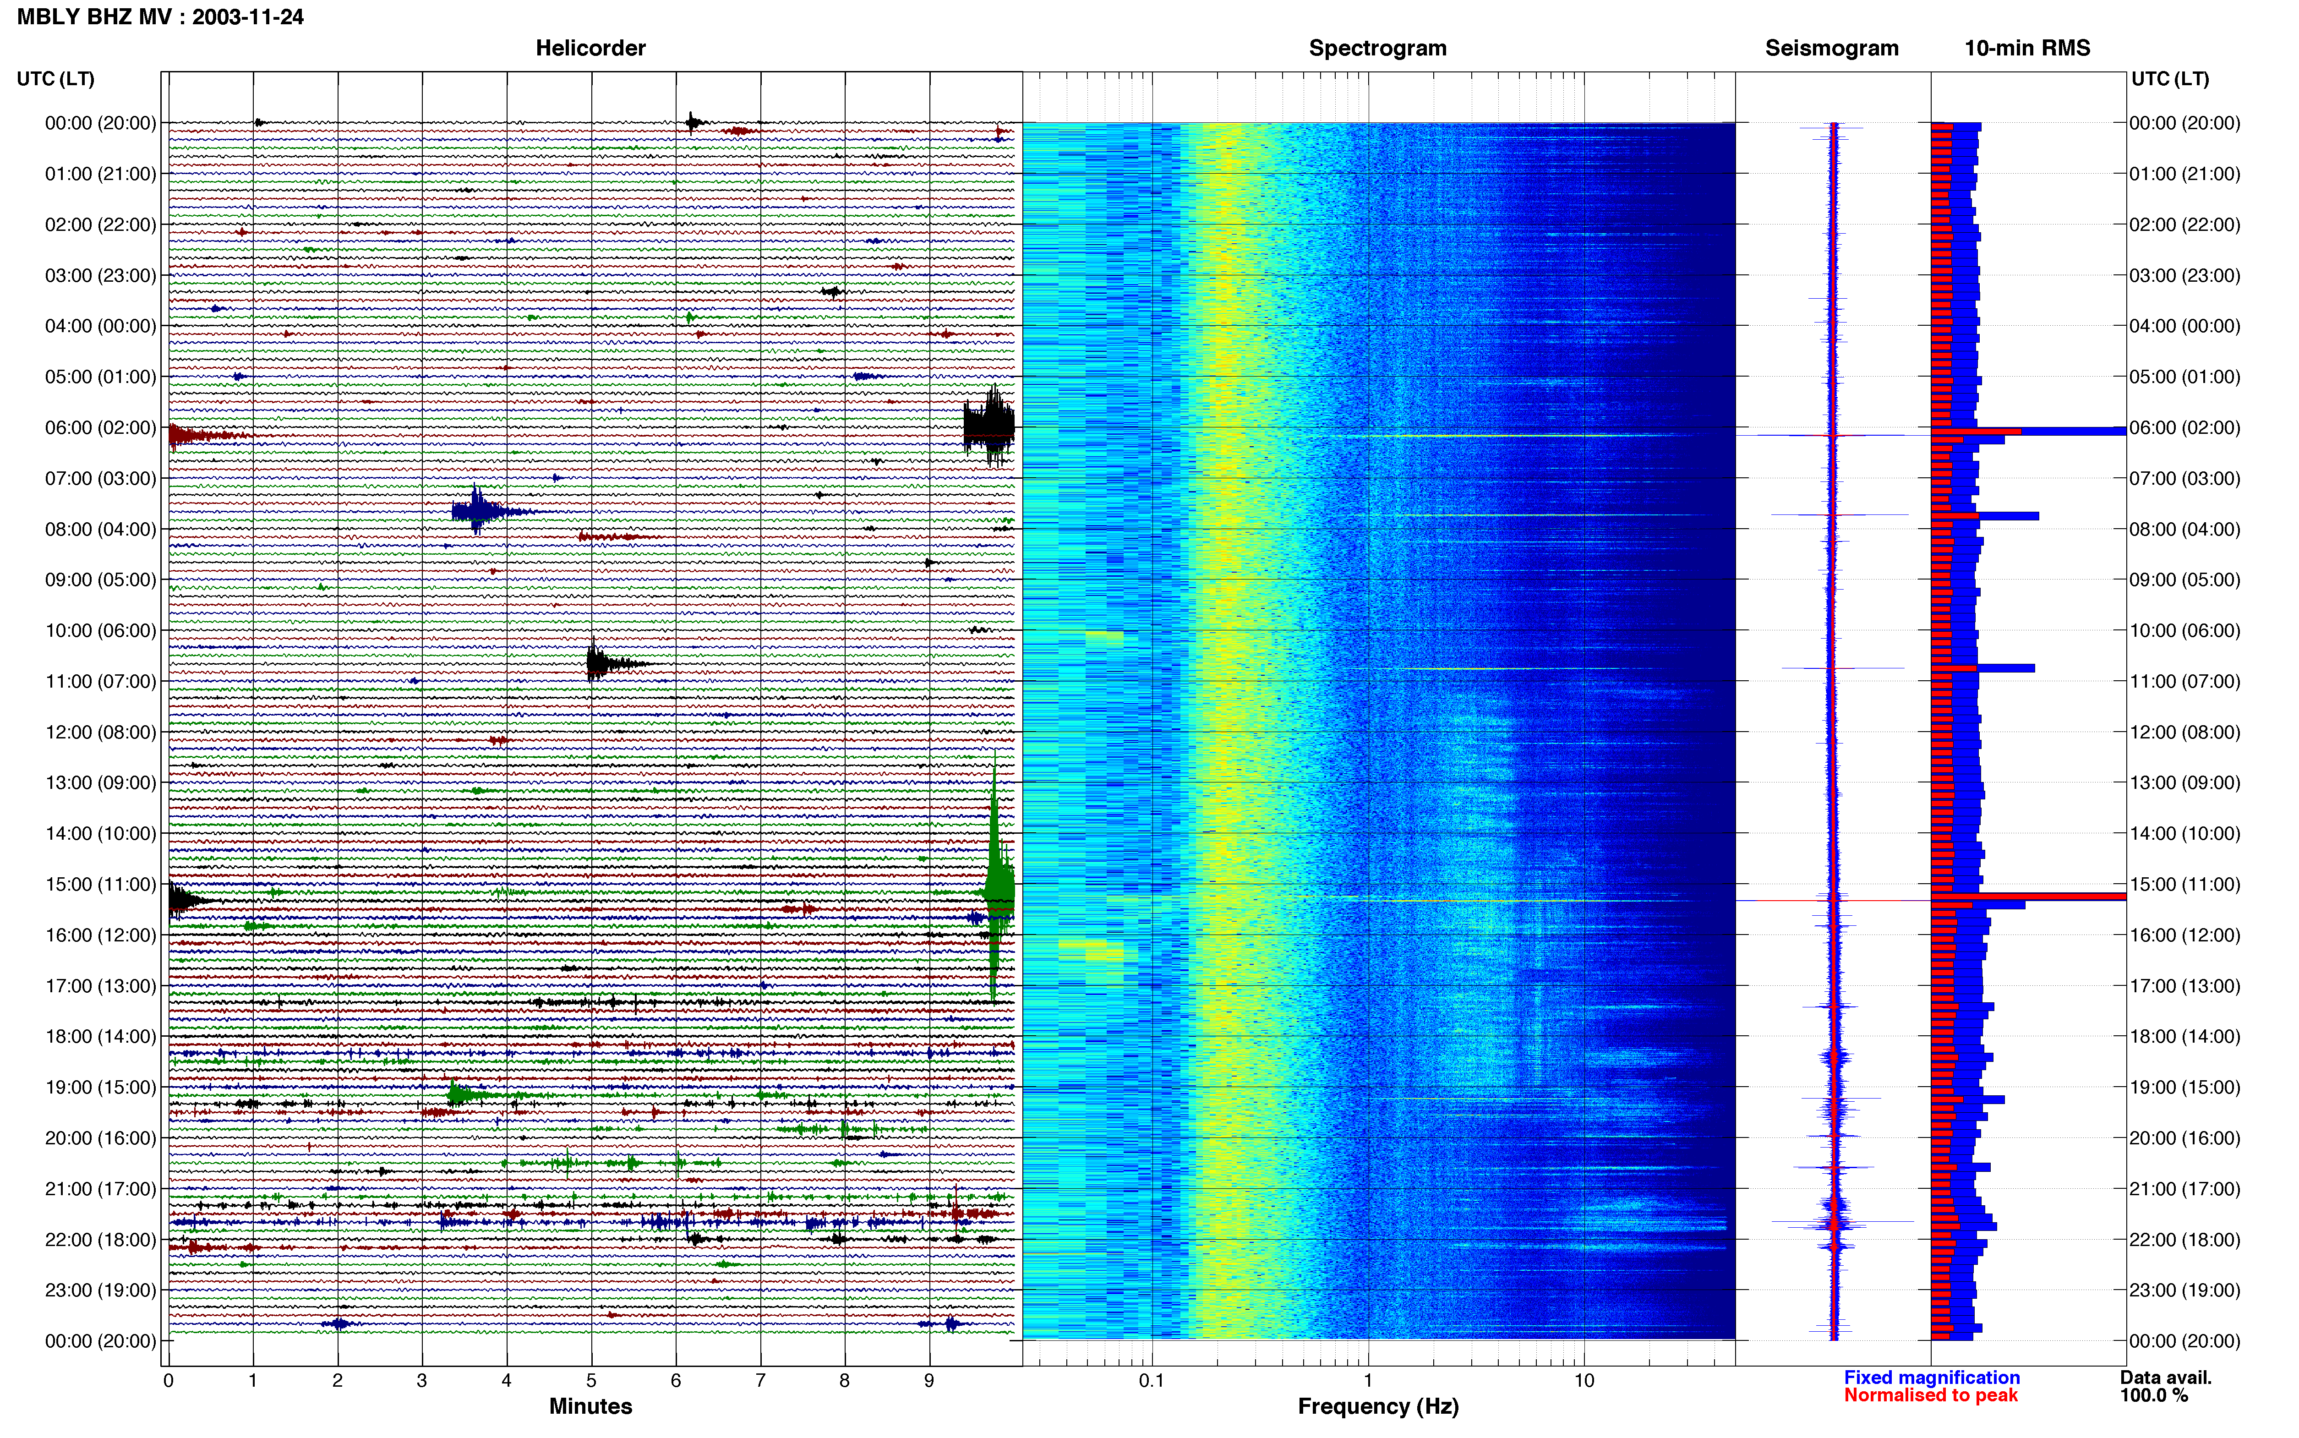
Task: Click the left '21:00 (17:00)' time label
Action: click(x=101, y=1189)
